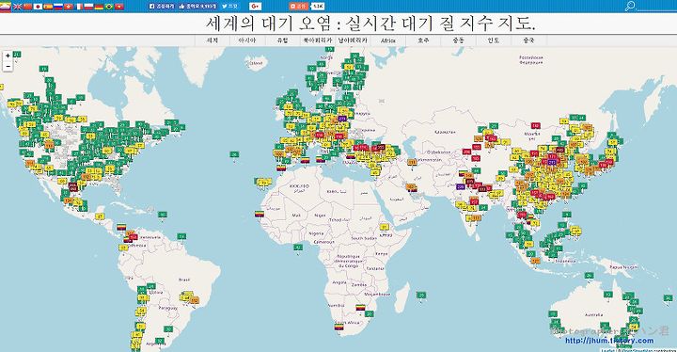
Task: Share the page on Facebook
Action: coord(162,7)
